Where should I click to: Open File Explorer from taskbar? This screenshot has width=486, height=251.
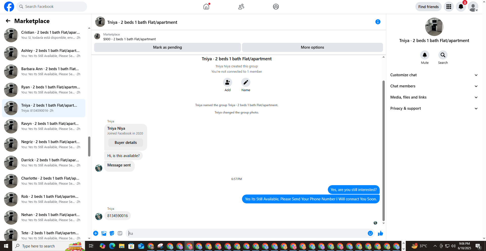point(122,246)
